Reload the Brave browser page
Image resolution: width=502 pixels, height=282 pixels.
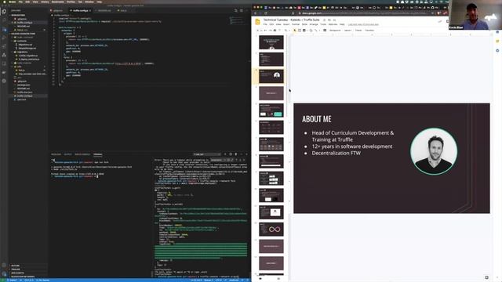266,13
